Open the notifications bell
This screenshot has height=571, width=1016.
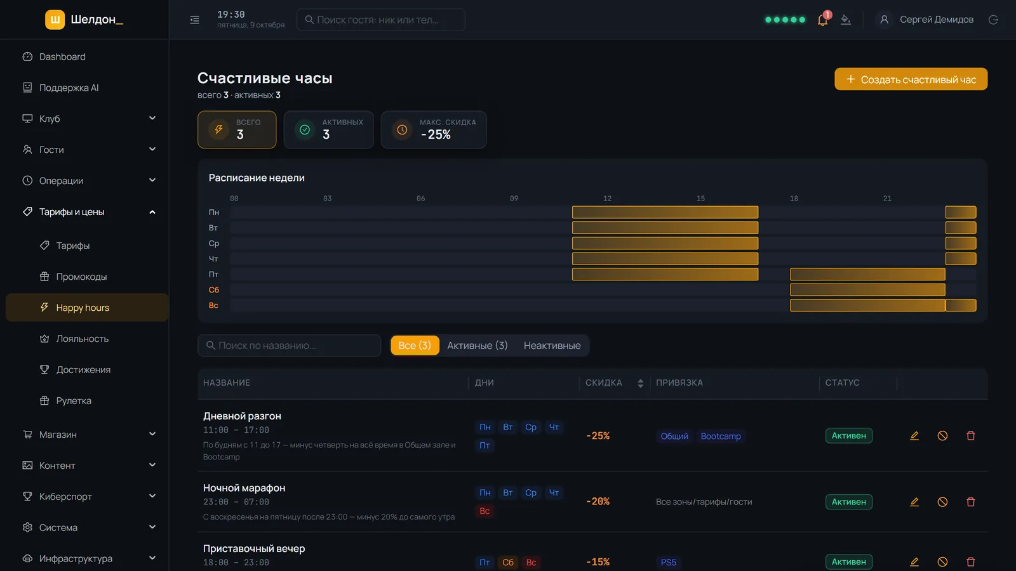823,20
